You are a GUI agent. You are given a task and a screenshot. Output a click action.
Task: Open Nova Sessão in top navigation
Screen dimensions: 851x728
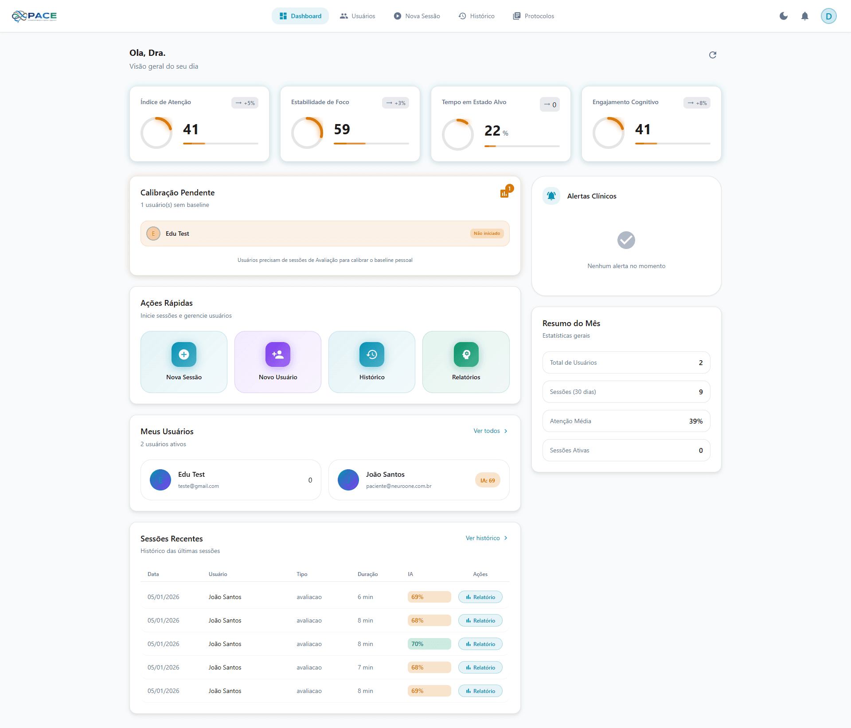(x=417, y=16)
